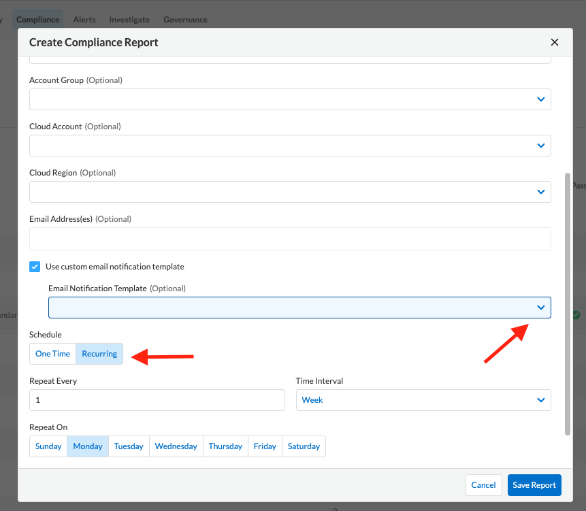Click the Save Report button
Screen dimensions: 586x511
click(x=534, y=485)
